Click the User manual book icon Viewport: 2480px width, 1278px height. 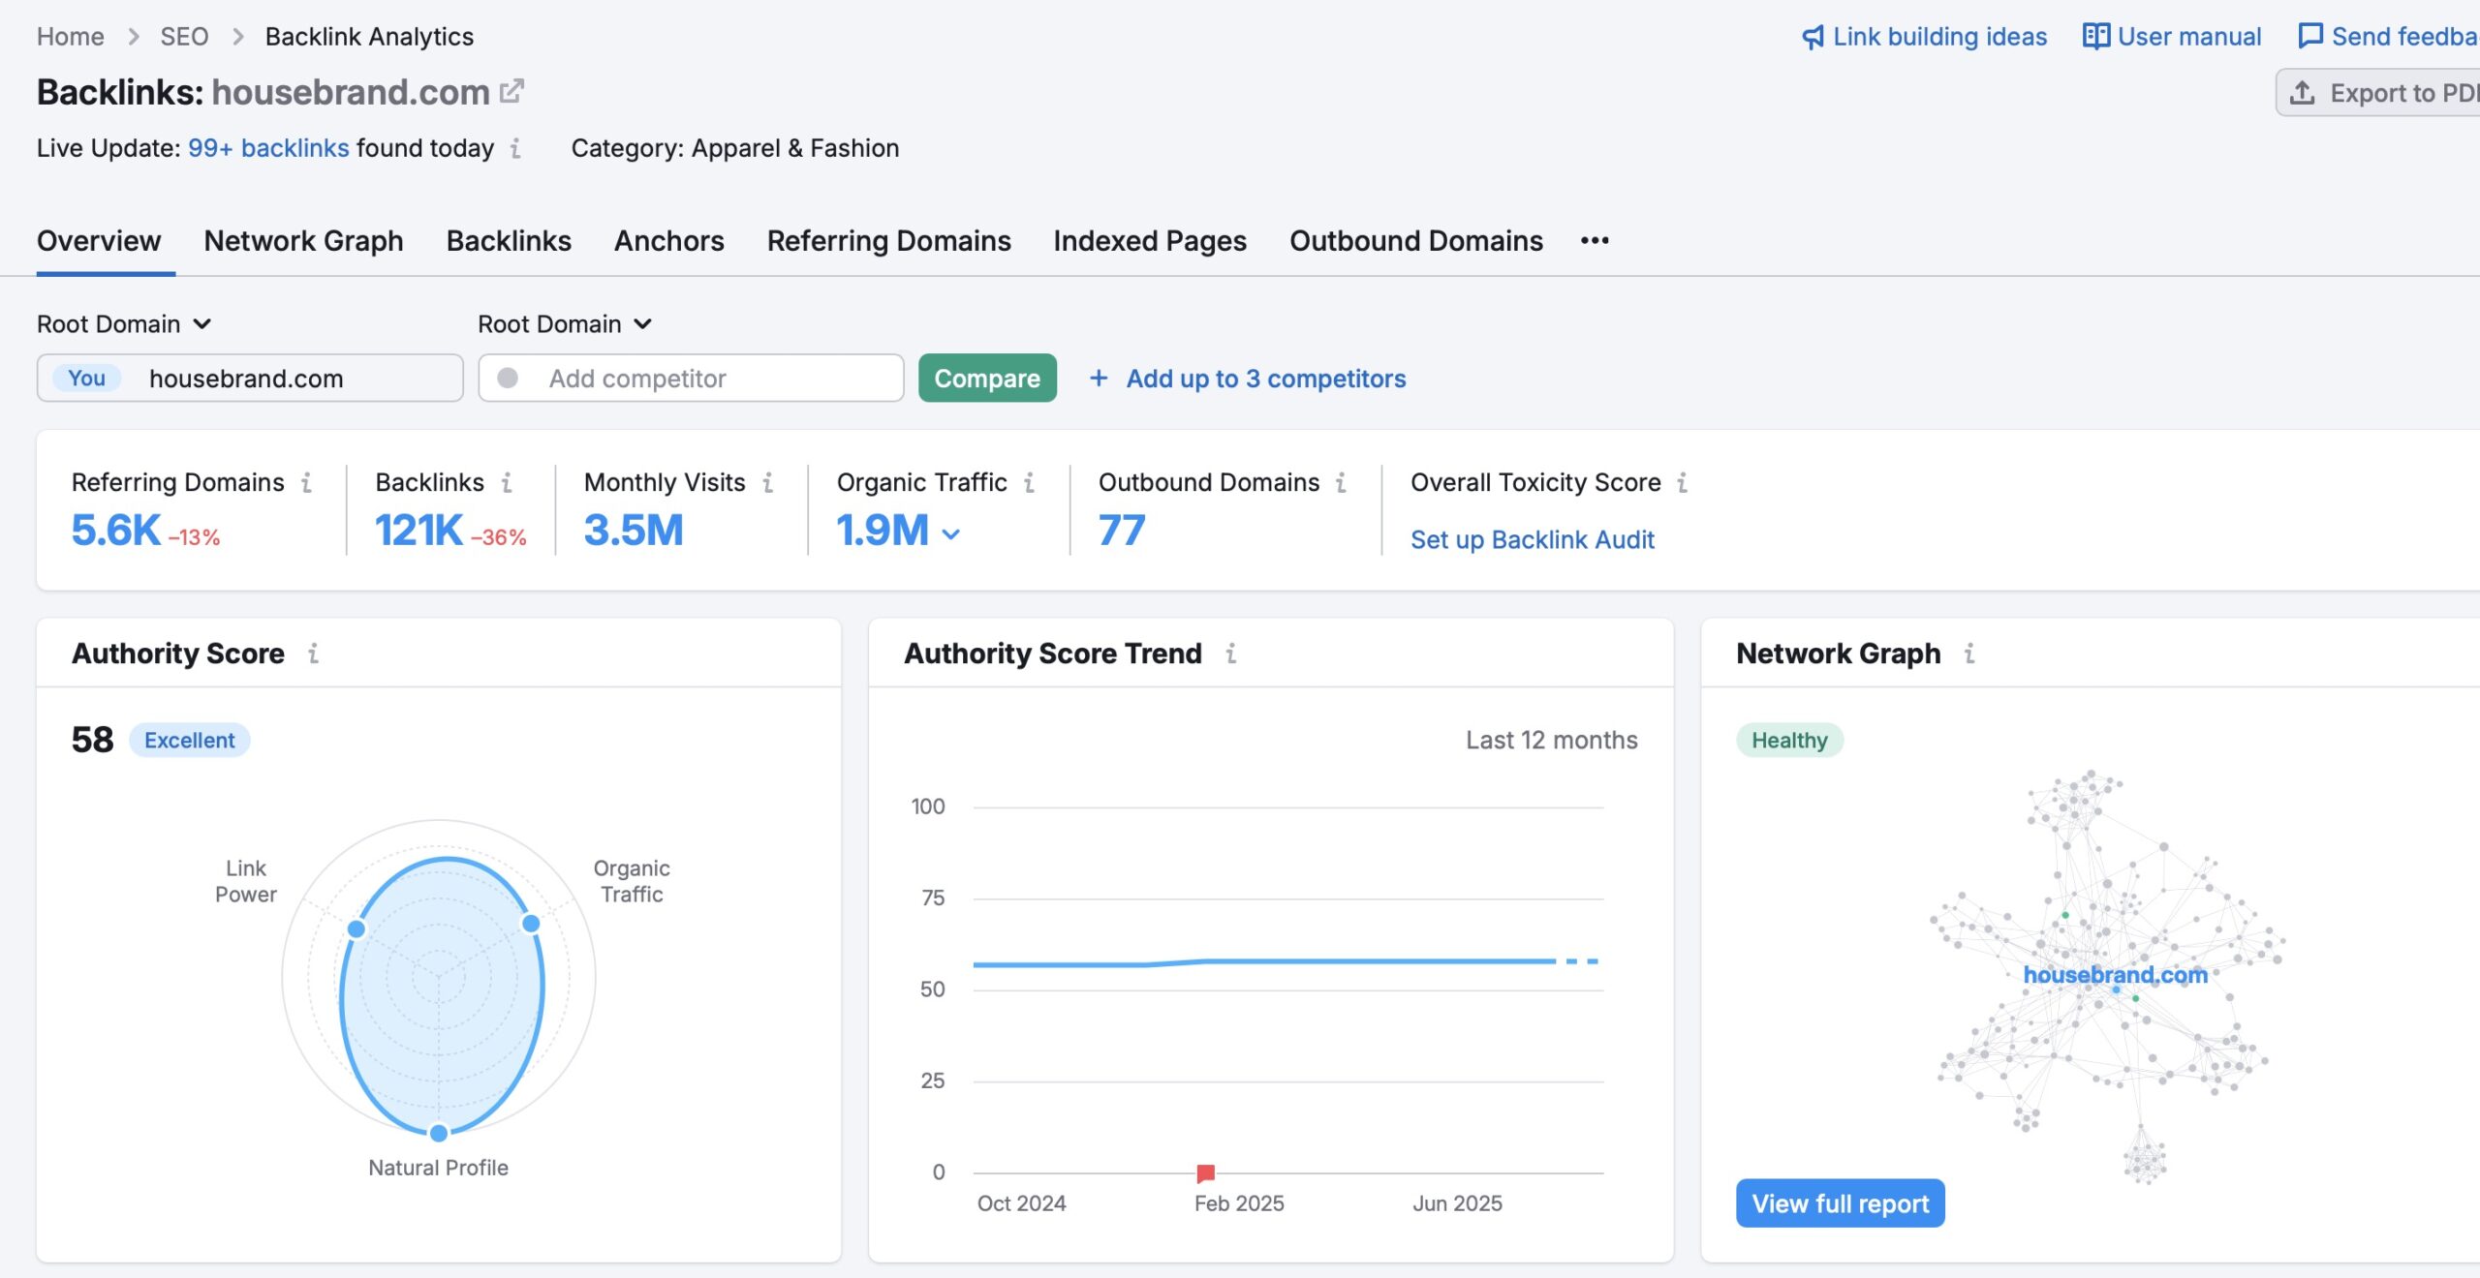click(x=2095, y=36)
